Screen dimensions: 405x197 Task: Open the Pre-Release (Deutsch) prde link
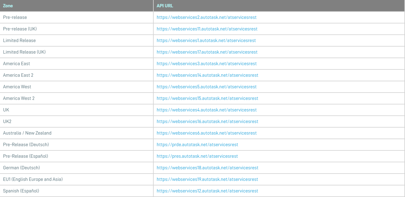[197, 145]
